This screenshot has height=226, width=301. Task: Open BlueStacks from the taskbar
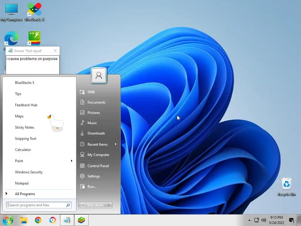pos(81,220)
